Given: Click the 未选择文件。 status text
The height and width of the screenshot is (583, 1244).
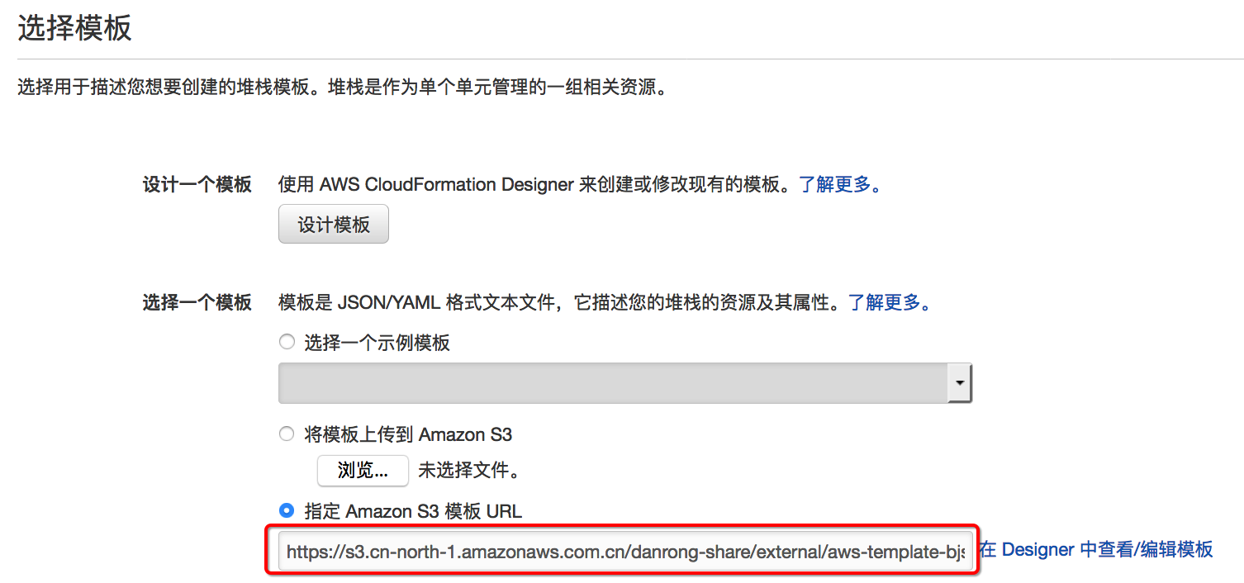Looking at the screenshot, I should pos(470,471).
